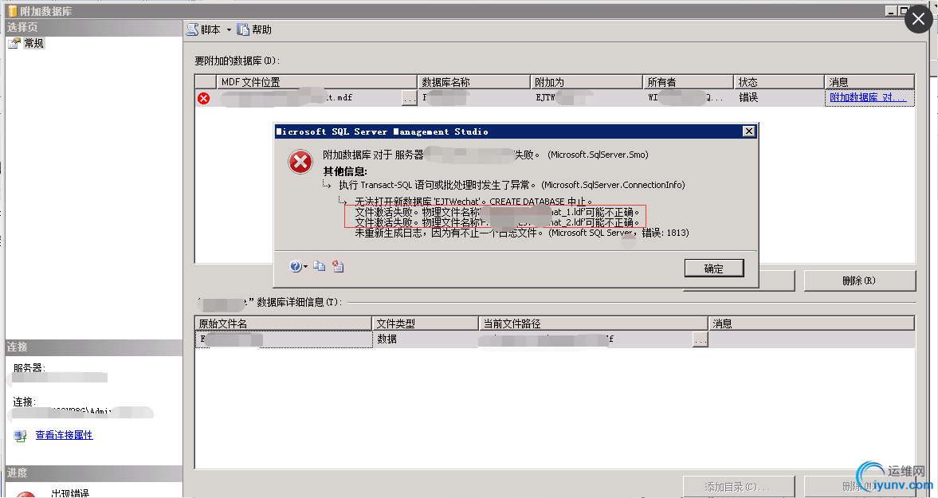Click the large round close overlay button
Screen dimensions: 938x498
(x=918, y=19)
